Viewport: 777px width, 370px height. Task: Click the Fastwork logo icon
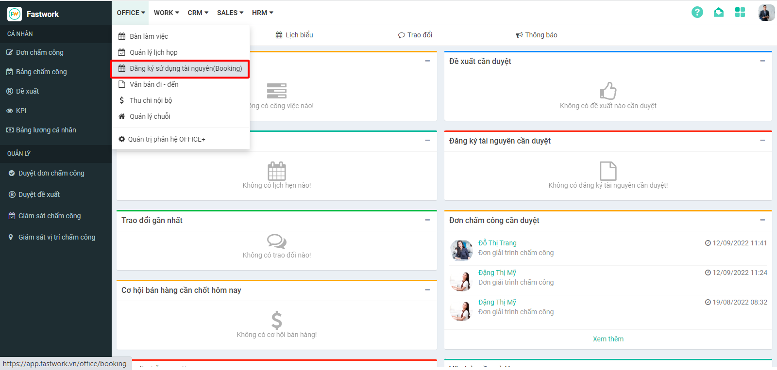click(x=15, y=14)
